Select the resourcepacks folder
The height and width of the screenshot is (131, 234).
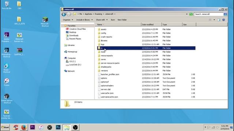[x=107, y=56]
